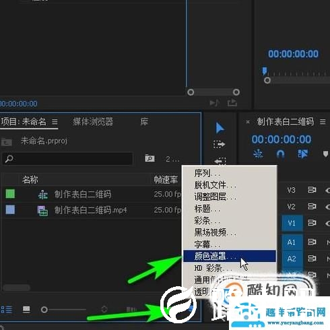Screen dimensions: 330x330
Task: Click the 帧速率 column header
Action: (x=166, y=180)
